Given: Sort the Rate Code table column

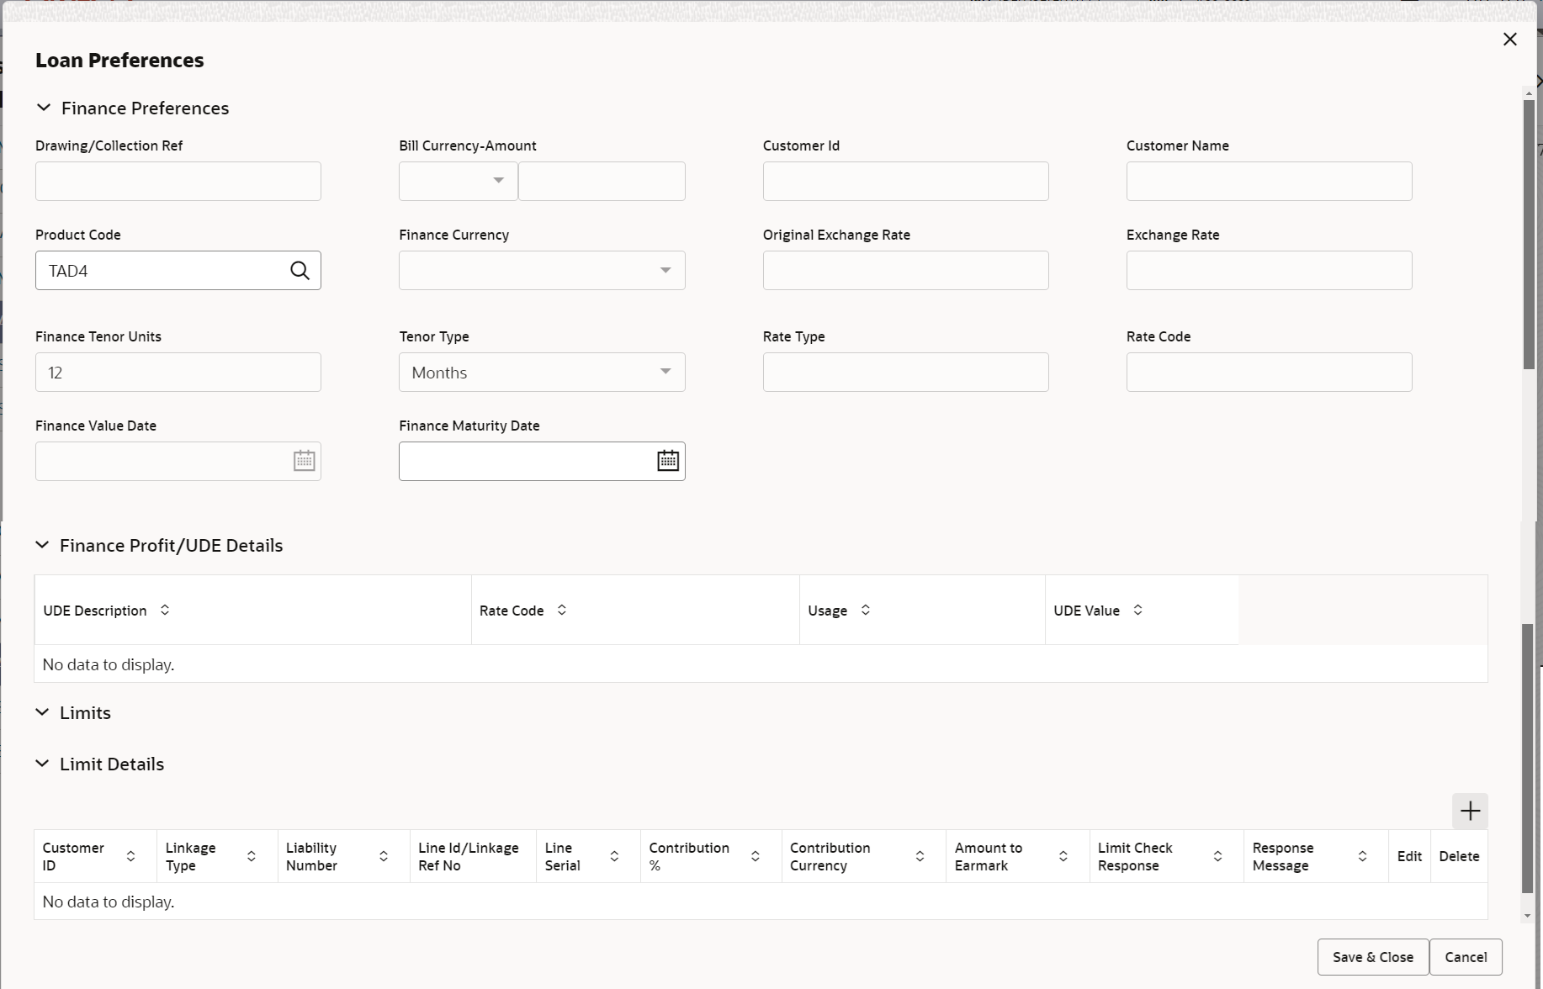Looking at the screenshot, I should [561, 610].
